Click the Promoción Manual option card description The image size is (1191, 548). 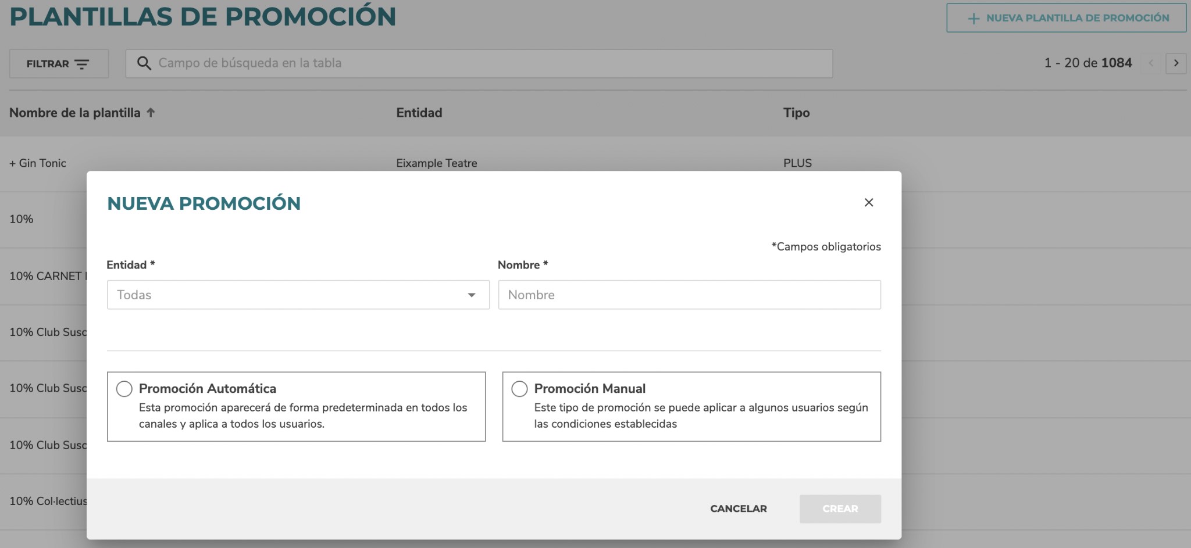pos(700,416)
